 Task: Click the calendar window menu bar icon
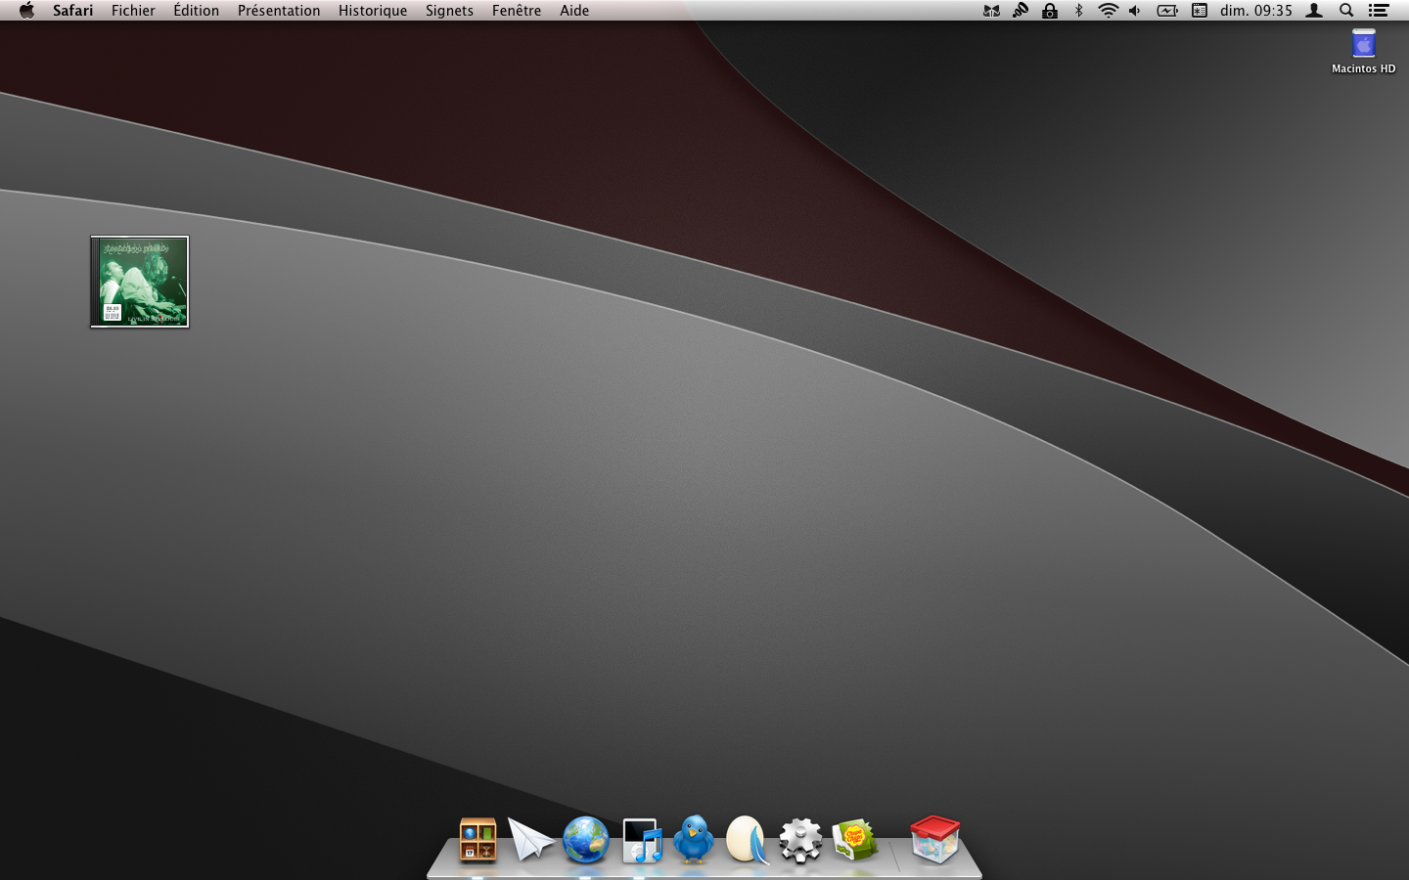(1199, 11)
